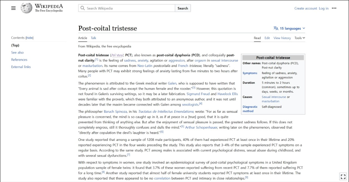349x182 pixels.
Task: Open the Baruch Spinoza link
Action: (x=115, y=112)
